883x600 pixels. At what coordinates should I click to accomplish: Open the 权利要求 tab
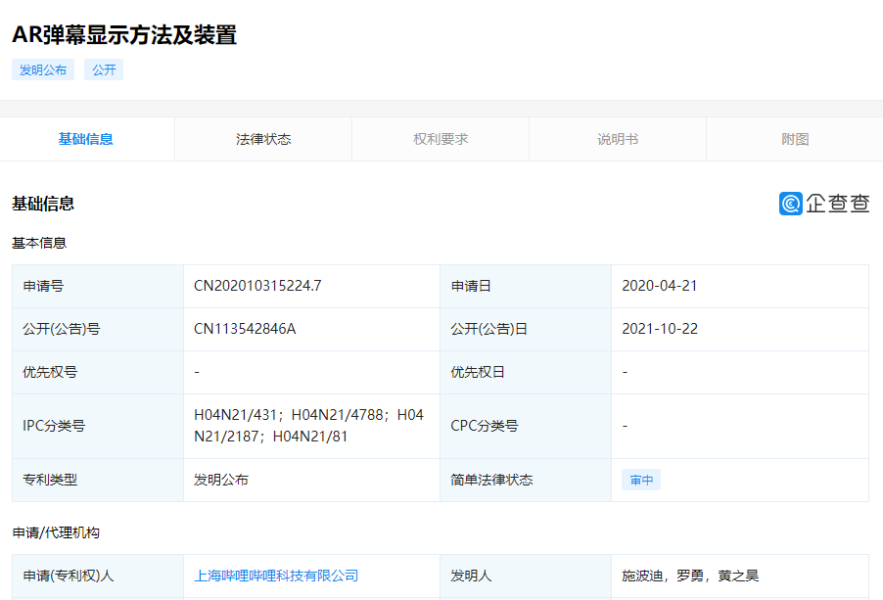coord(441,139)
